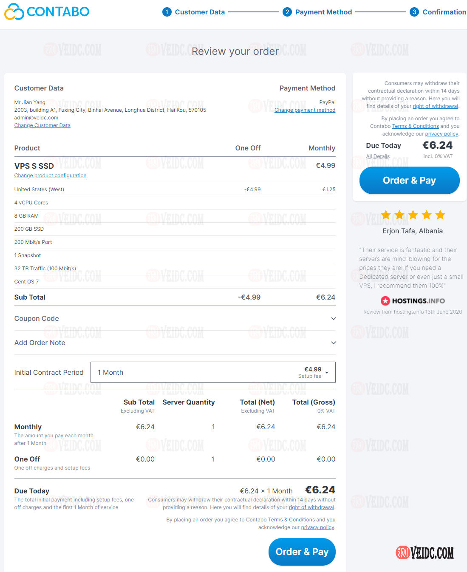This screenshot has height=572, width=467.
Task: View All Details under Due Today
Action: point(378,156)
